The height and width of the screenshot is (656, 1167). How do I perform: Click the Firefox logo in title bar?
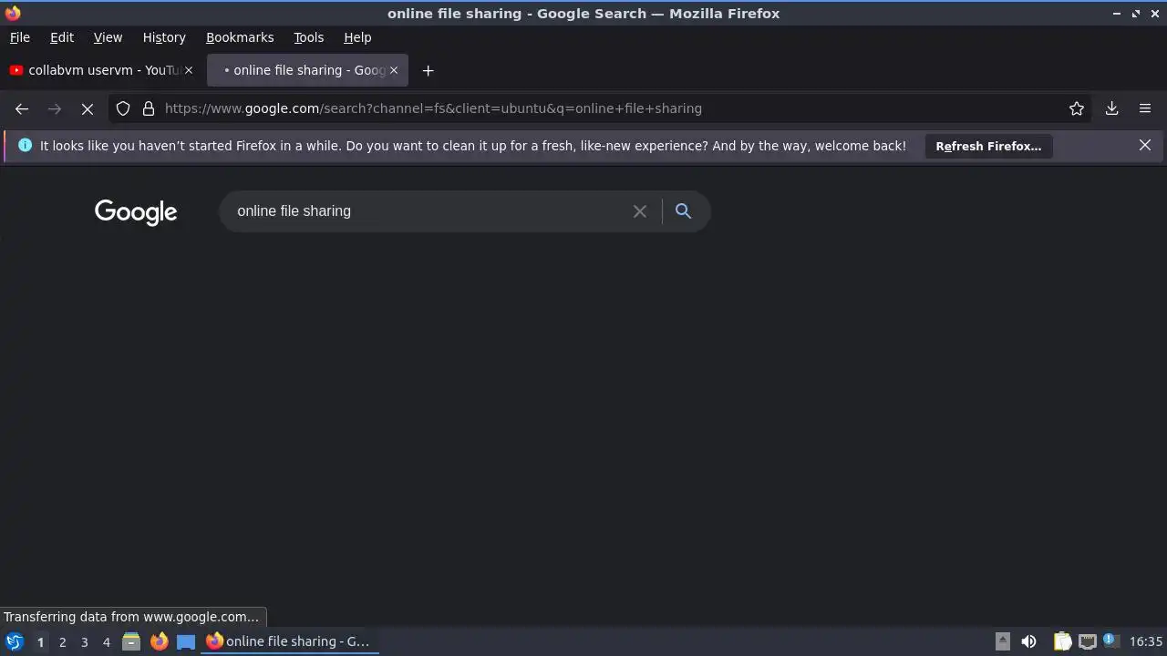(x=13, y=13)
